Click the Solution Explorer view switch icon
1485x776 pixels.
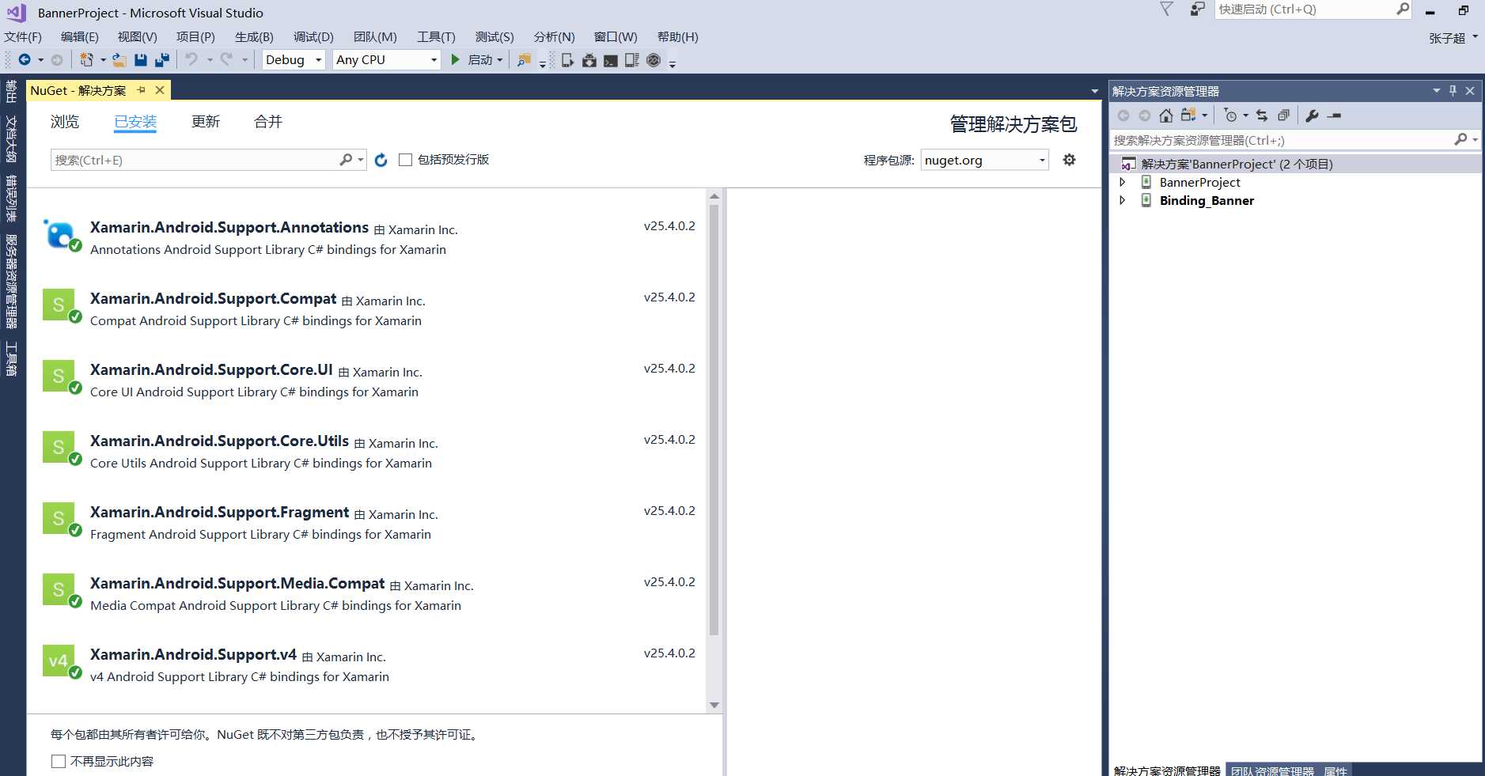coord(1188,115)
